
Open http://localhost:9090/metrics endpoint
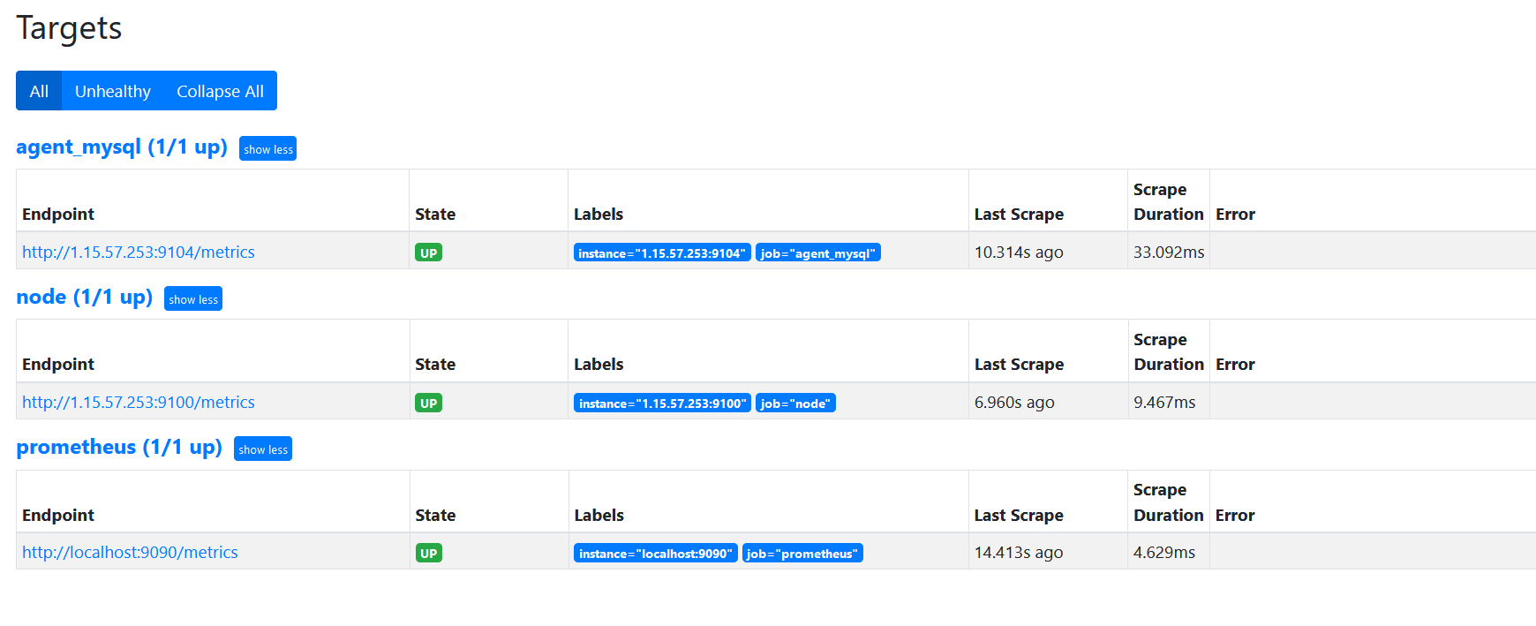[130, 552]
